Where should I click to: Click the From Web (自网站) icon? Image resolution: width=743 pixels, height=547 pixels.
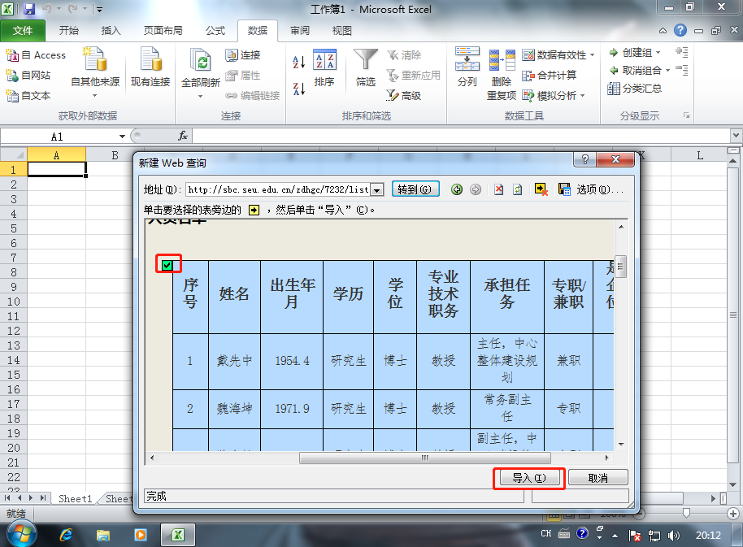coord(12,76)
